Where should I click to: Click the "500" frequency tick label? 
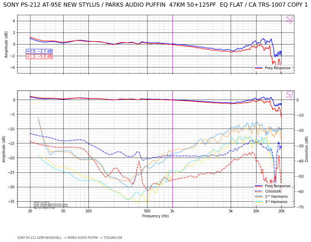[x=147, y=211]
